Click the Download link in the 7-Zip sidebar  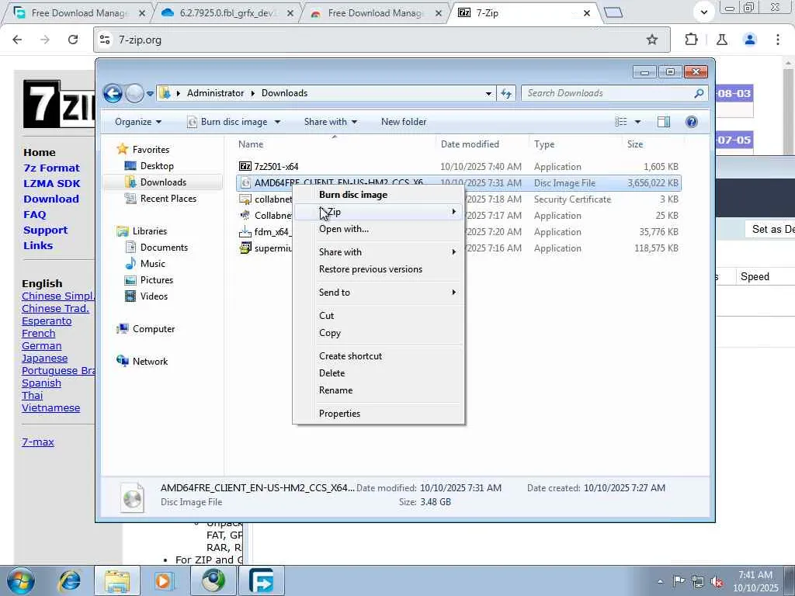click(51, 199)
